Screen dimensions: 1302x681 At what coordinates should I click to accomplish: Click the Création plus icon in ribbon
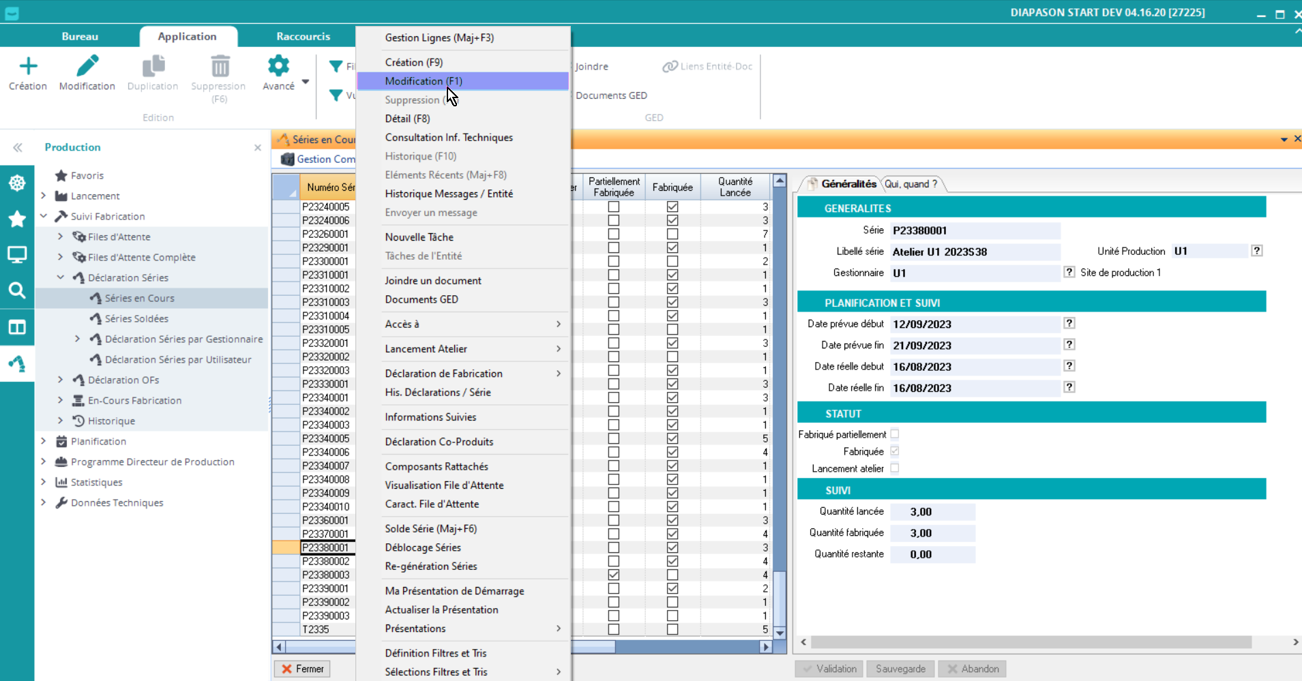pyautogui.click(x=28, y=67)
